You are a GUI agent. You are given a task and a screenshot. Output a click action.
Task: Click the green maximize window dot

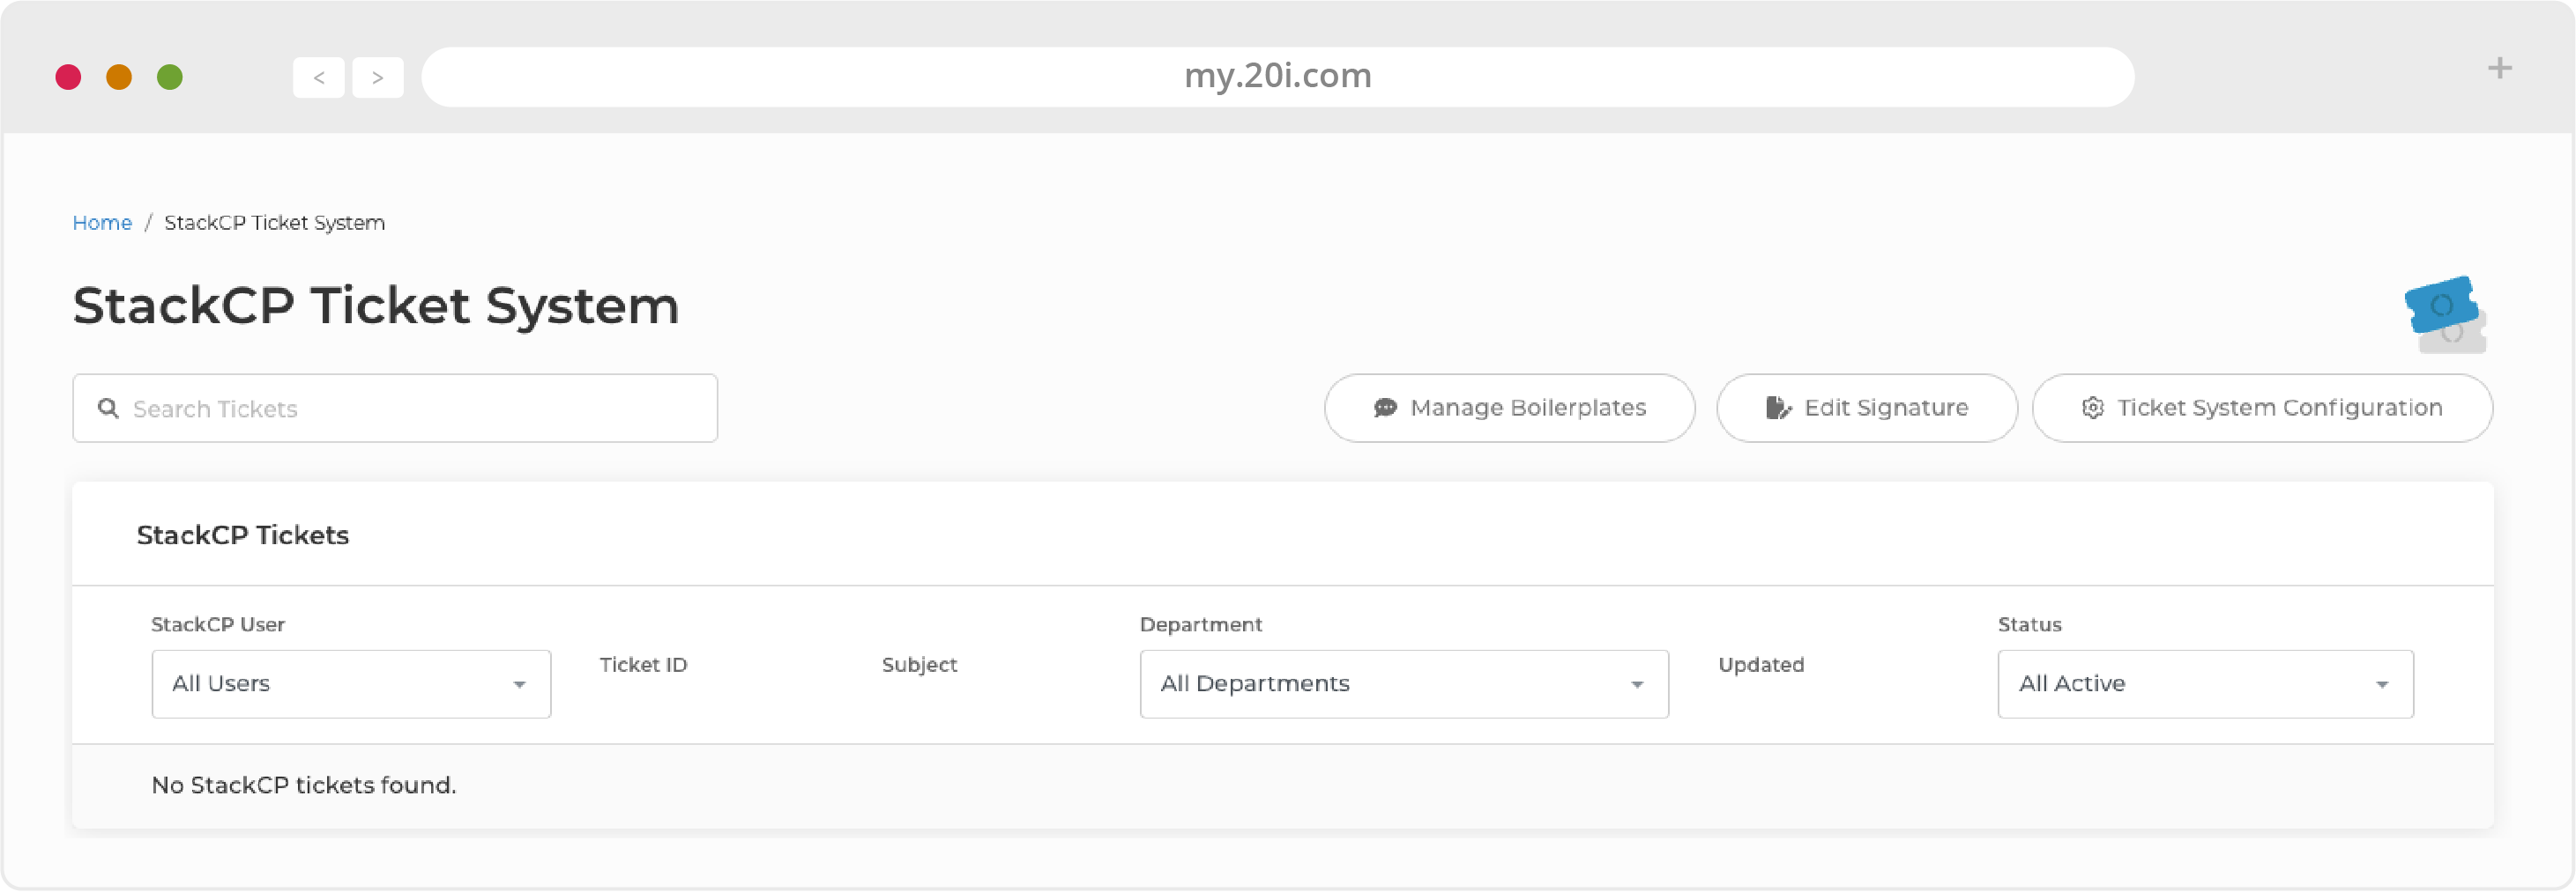click(x=170, y=77)
